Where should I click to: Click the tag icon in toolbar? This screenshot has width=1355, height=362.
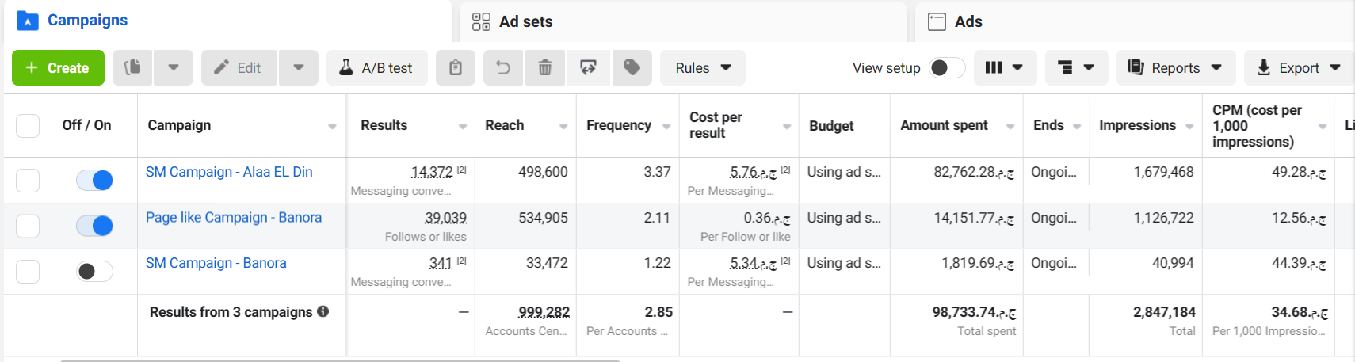632,68
